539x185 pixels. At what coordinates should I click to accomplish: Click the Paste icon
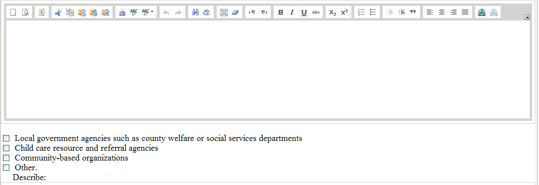tap(82, 12)
